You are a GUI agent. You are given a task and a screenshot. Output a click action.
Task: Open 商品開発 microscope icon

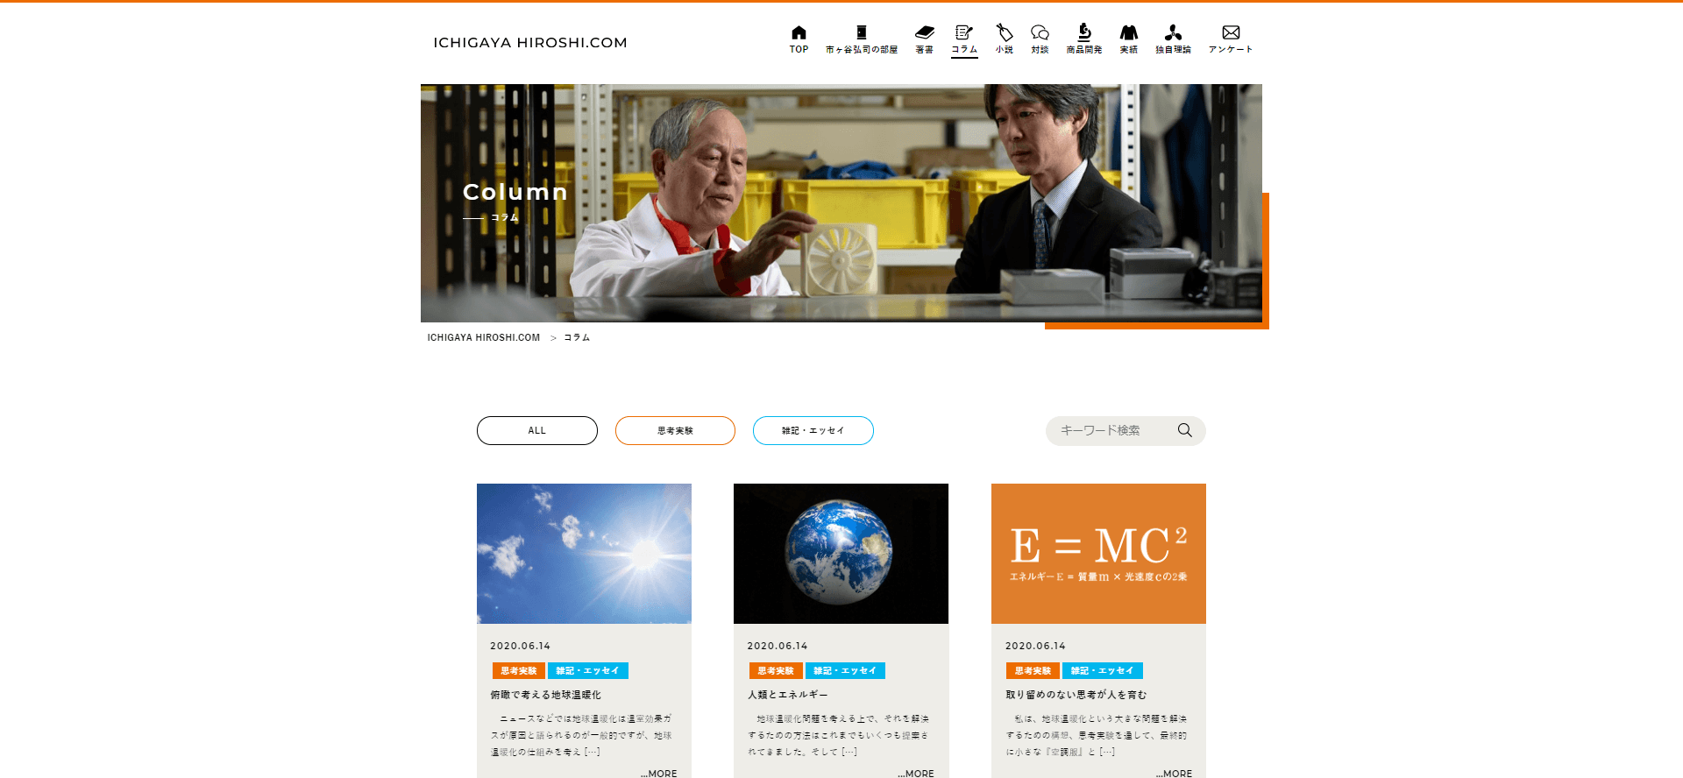point(1084,33)
